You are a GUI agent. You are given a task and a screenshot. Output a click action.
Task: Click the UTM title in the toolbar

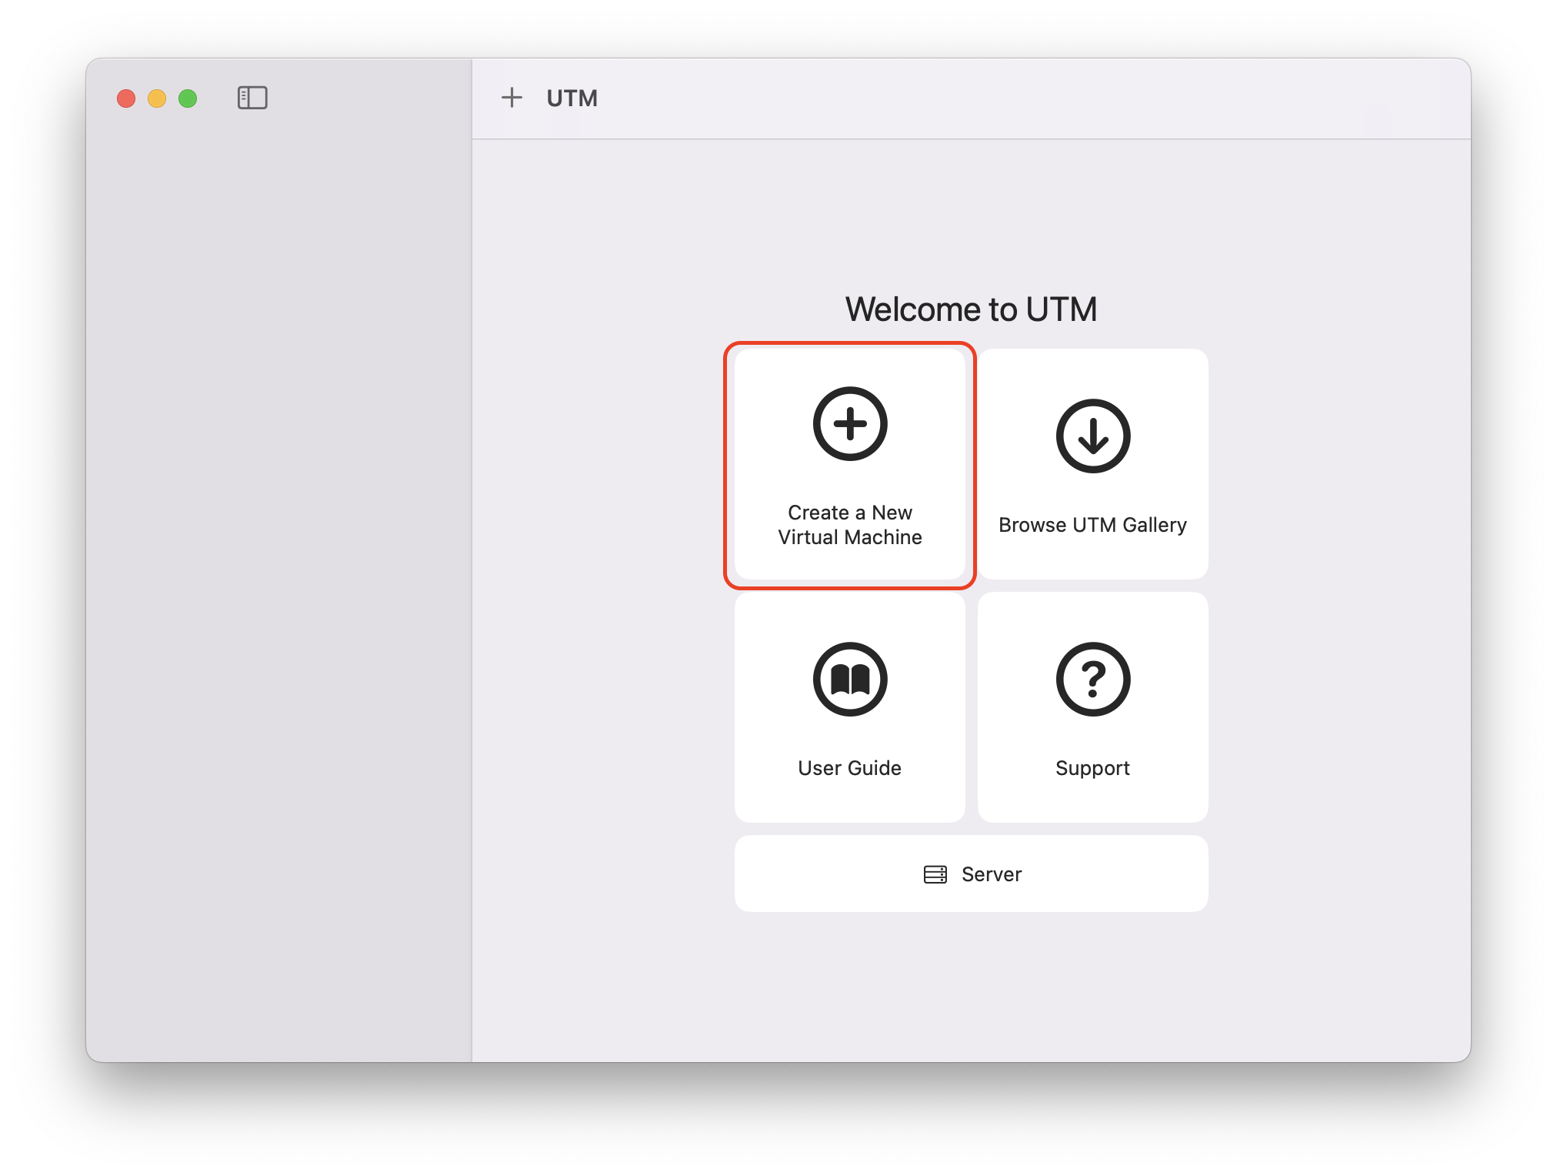point(572,99)
